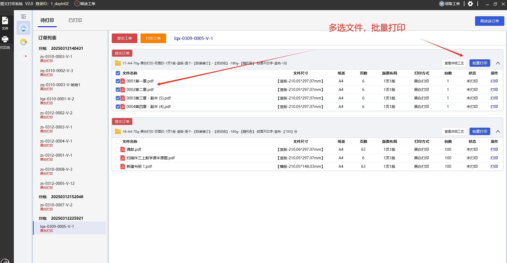Screen dimensions: 507x263
Task: Select the blue user avatar icon
Action: coord(23,28)
